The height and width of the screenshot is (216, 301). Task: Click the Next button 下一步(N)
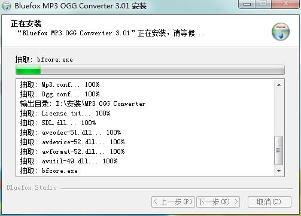[x=218, y=202]
